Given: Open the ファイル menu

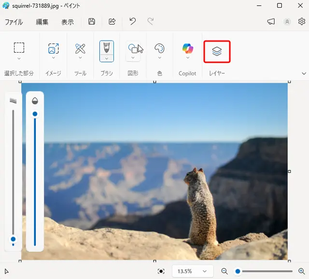Looking at the screenshot, I should point(14,22).
